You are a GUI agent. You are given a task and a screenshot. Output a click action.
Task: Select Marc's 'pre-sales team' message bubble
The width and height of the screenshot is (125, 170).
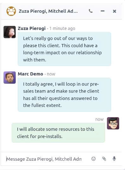point(64,95)
